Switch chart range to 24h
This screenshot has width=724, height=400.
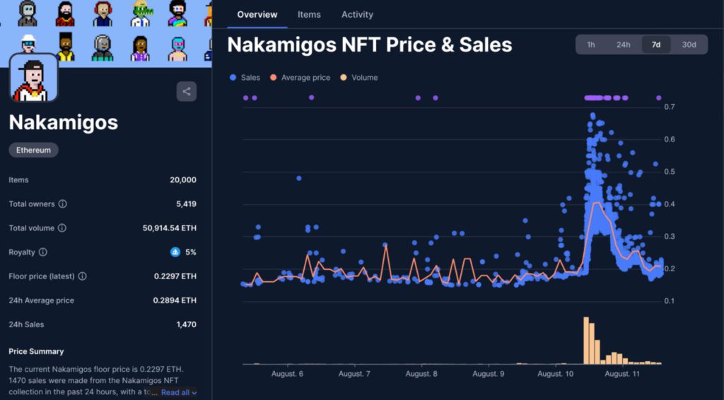pos(623,45)
